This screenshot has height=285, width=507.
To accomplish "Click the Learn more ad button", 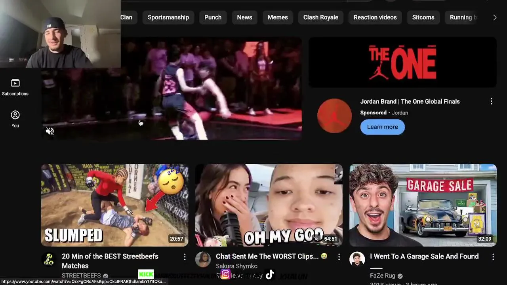I will tap(382, 127).
